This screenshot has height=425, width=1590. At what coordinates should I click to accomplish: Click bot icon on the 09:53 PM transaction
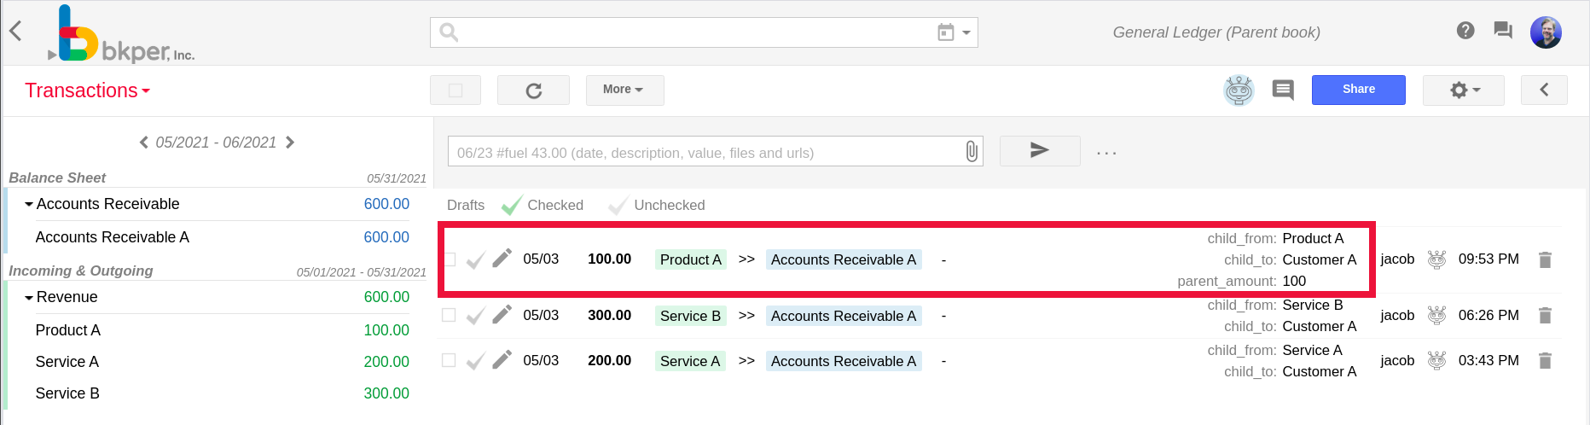(x=1436, y=259)
